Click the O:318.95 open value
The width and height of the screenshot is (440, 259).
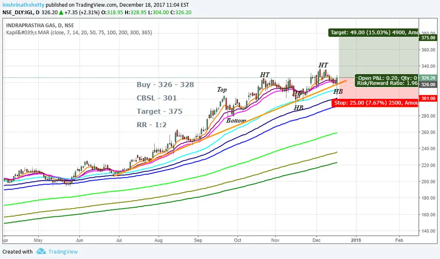pyautogui.click(x=112, y=12)
